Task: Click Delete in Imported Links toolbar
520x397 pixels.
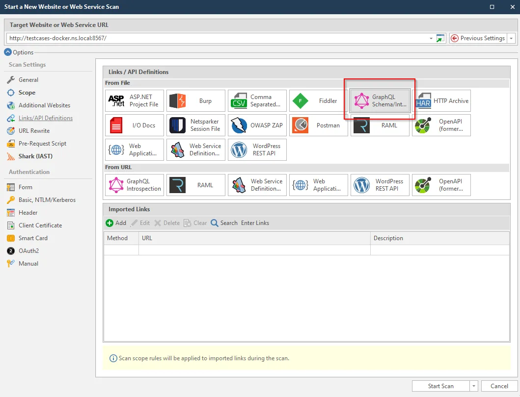Action: [x=167, y=223]
